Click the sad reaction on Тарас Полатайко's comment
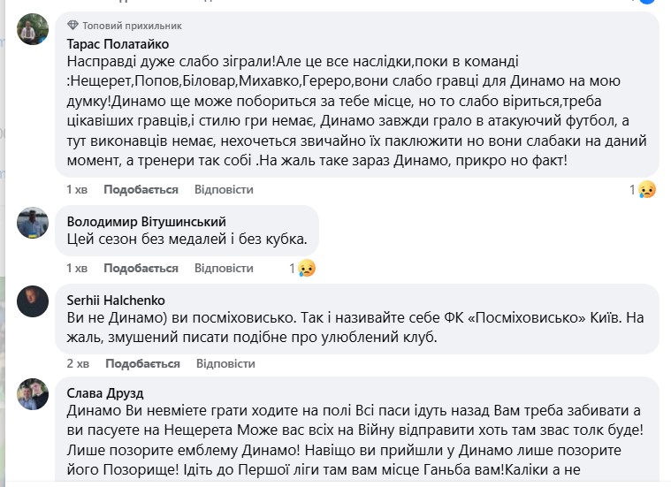The image size is (671, 487). click(x=648, y=190)
